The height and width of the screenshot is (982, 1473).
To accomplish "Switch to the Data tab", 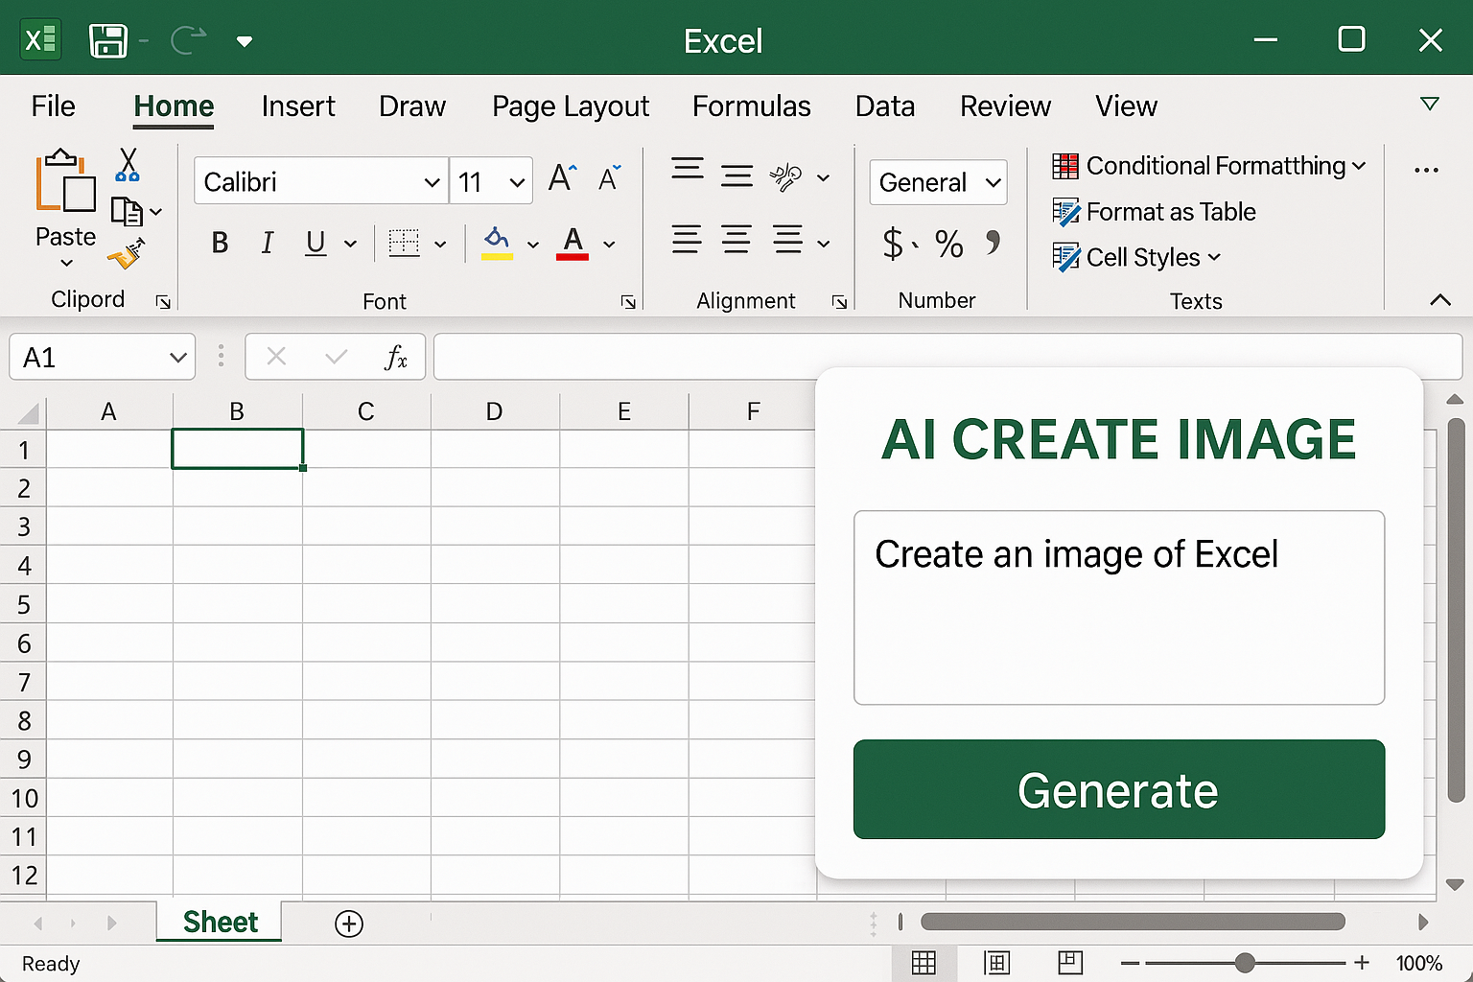I will pos(885,106).
